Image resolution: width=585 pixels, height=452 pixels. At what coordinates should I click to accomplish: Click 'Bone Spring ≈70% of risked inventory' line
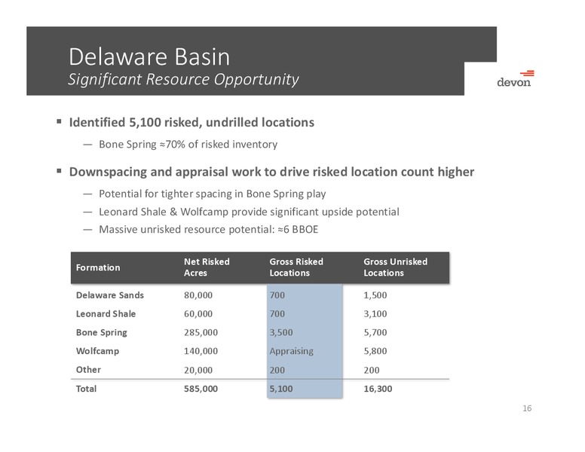[188, 145]
